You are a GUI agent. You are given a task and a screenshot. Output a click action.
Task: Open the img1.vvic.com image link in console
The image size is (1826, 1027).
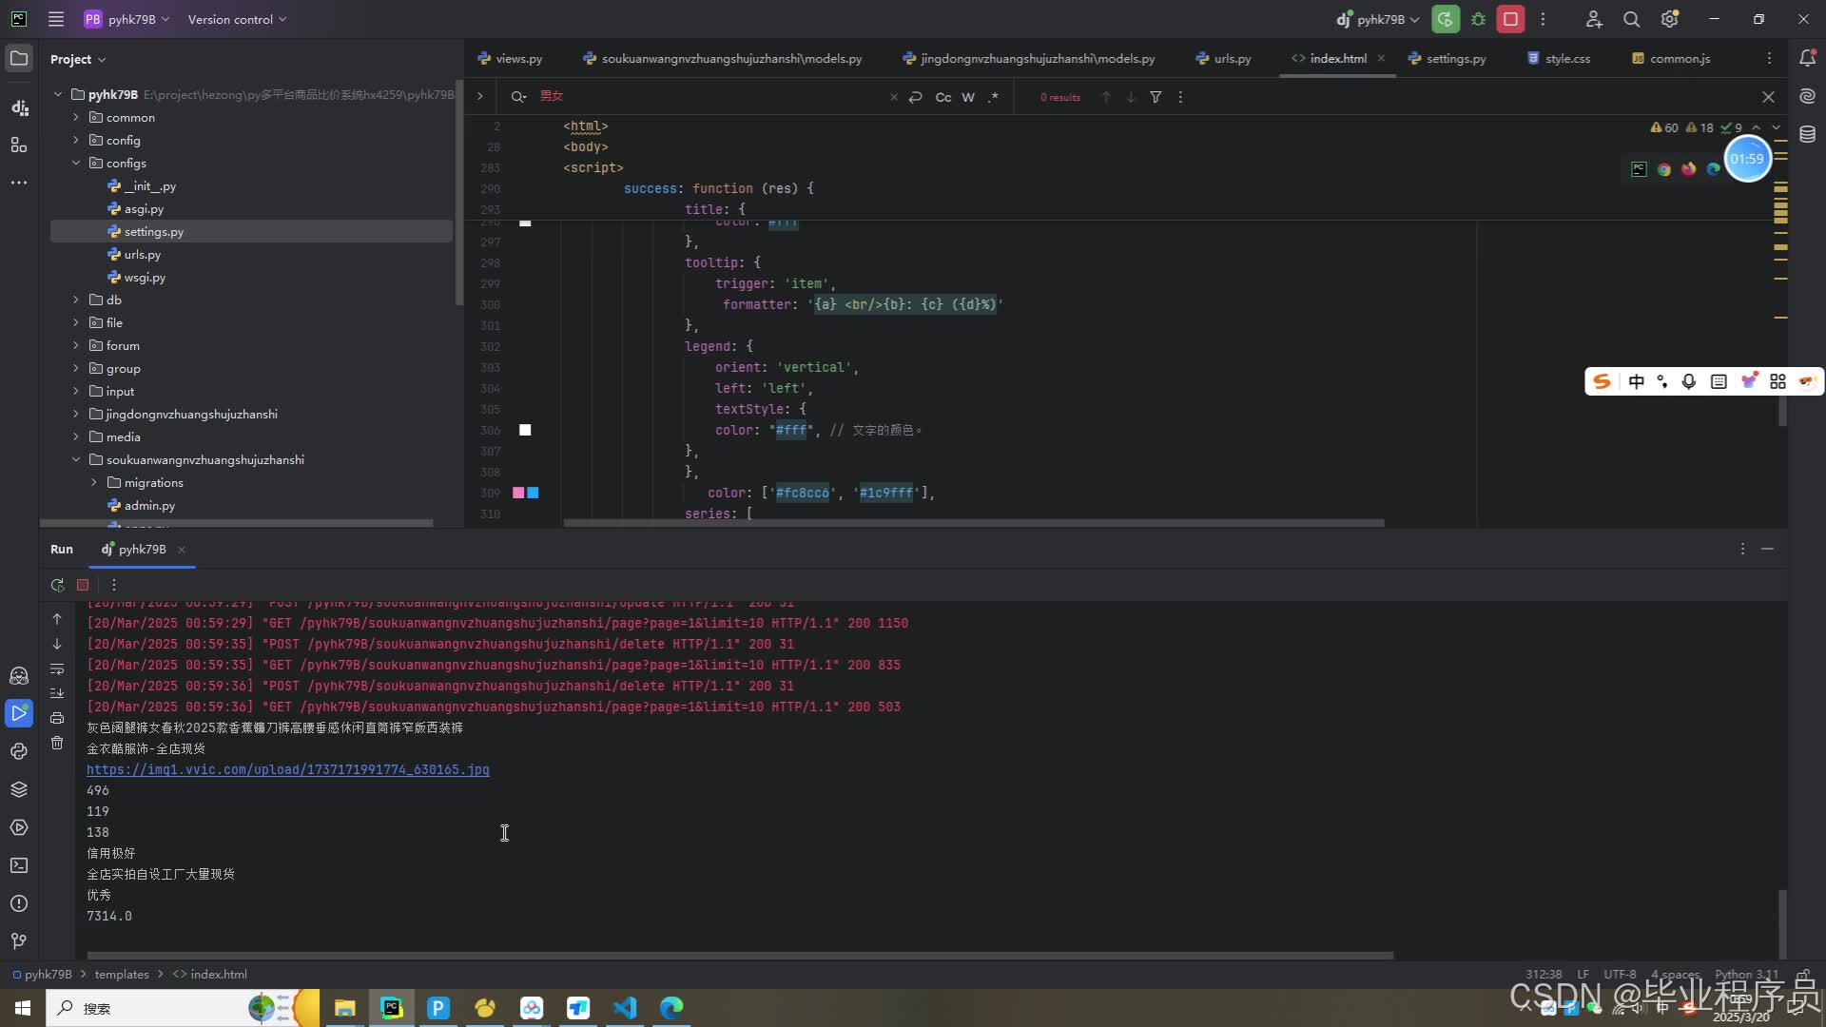287,769
